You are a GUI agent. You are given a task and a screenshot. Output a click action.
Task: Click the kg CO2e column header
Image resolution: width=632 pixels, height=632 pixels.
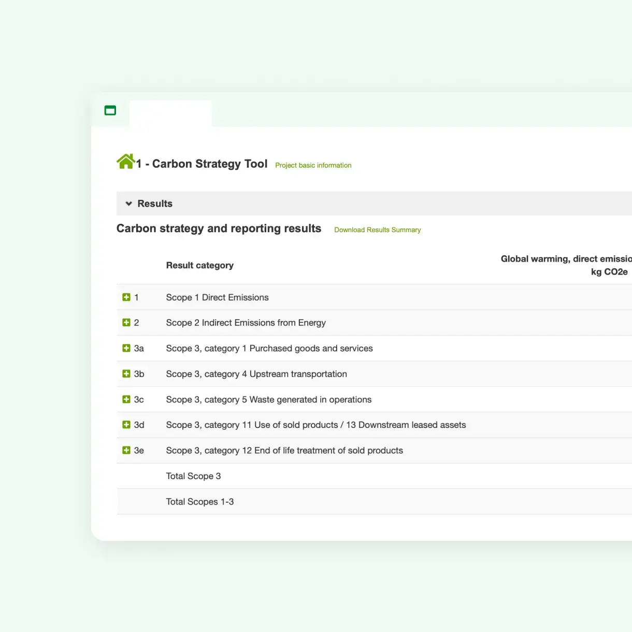[x=609, y=271]
